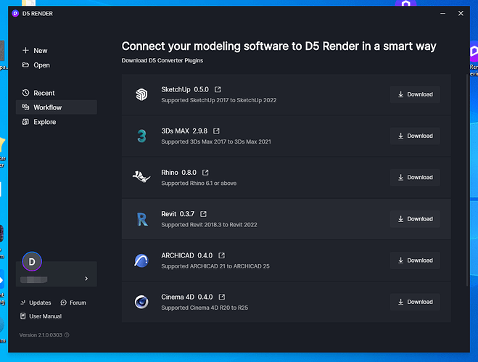The height and width of the screenshot is (362, 478).
Task: Click the SketchUp plugin logo icon
Action: [141, 94]
